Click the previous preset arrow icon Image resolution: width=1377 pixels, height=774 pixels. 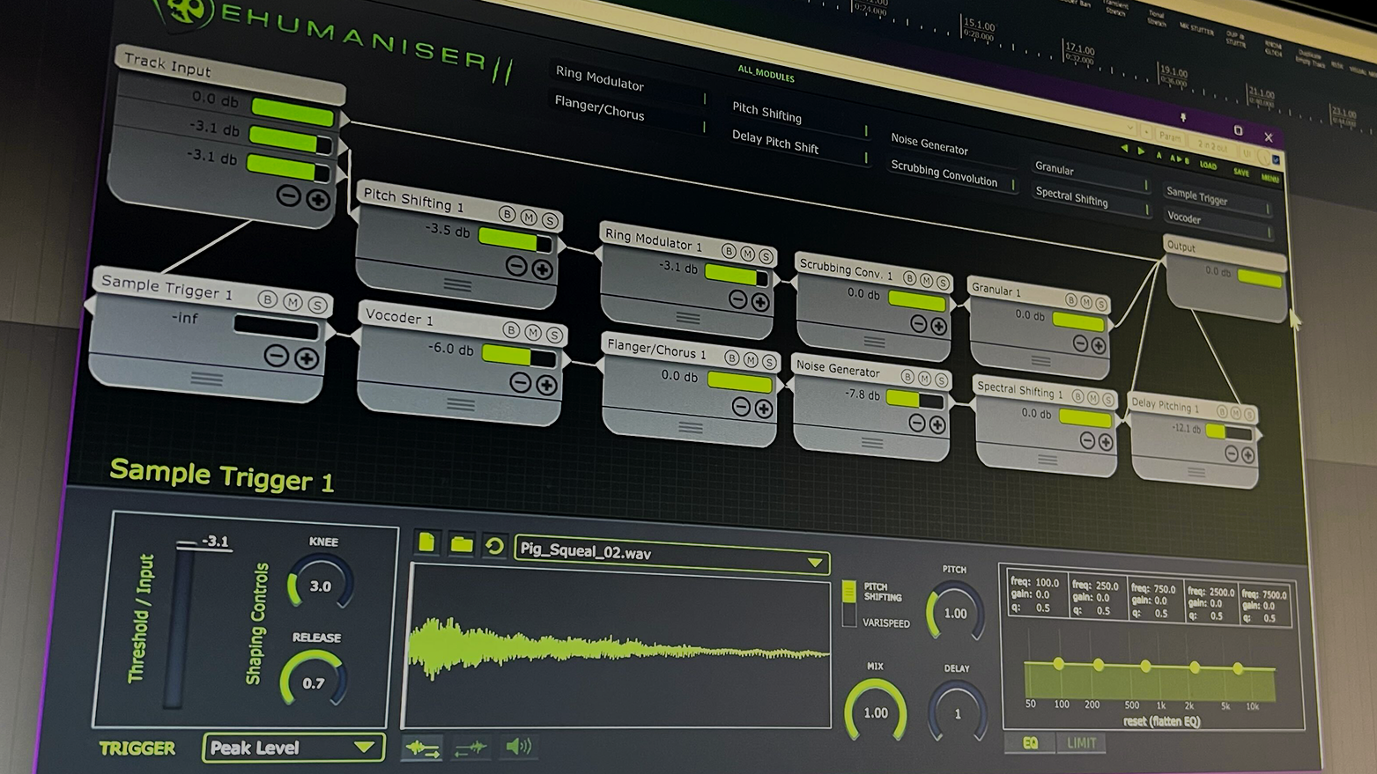1124,149
